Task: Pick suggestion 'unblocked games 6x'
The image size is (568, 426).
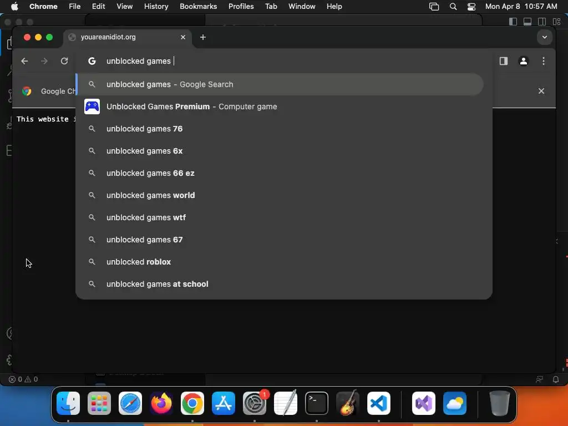Action: pyautogui.click(x=280, y=151)
